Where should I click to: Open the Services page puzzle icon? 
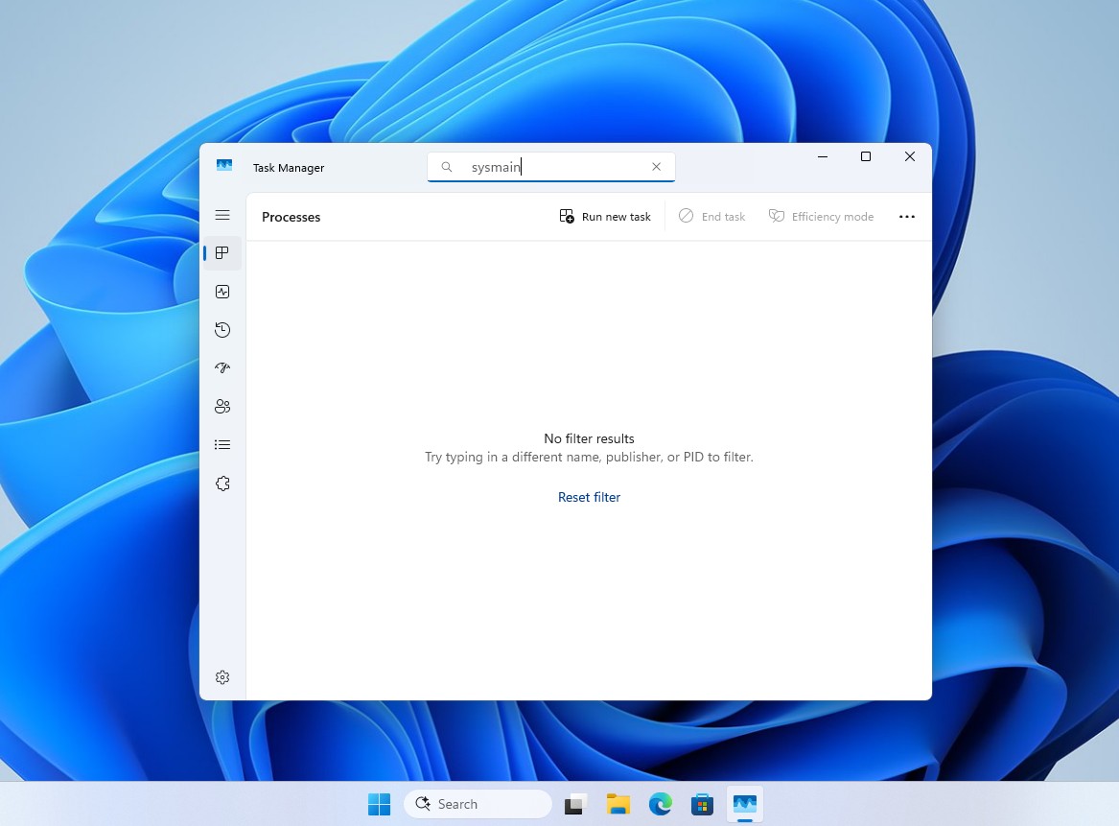click(x=222, y=484)
